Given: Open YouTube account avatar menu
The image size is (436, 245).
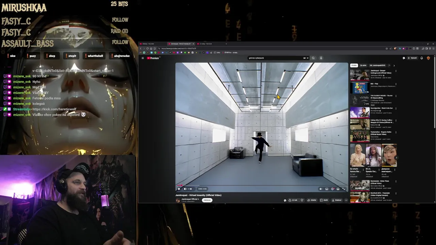Looking at the screenshot, I should [x=428, y=58].
